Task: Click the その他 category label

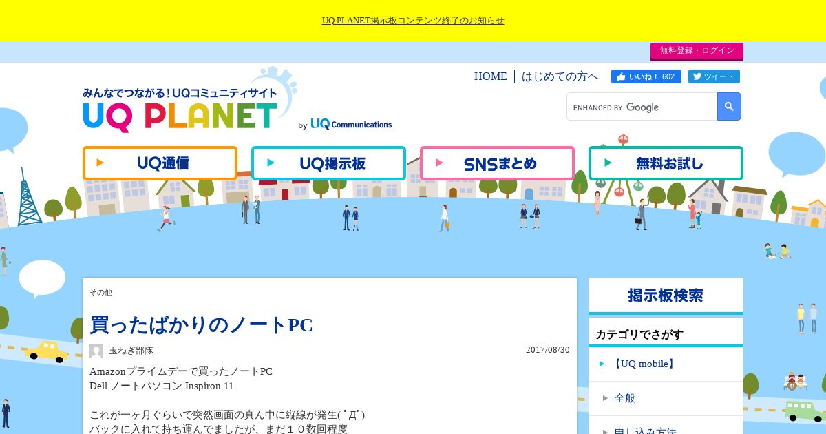Action: (x=100, y=293)
